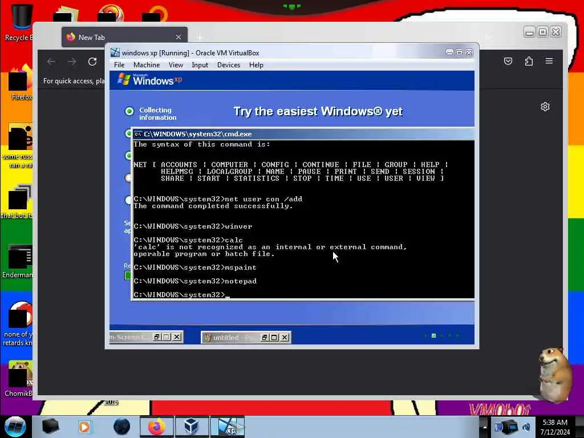Image resolution: width=584 pixels, height=438 pixels.
Task: Click 'net user con /add' command text
Action: (x=263, y=199)
